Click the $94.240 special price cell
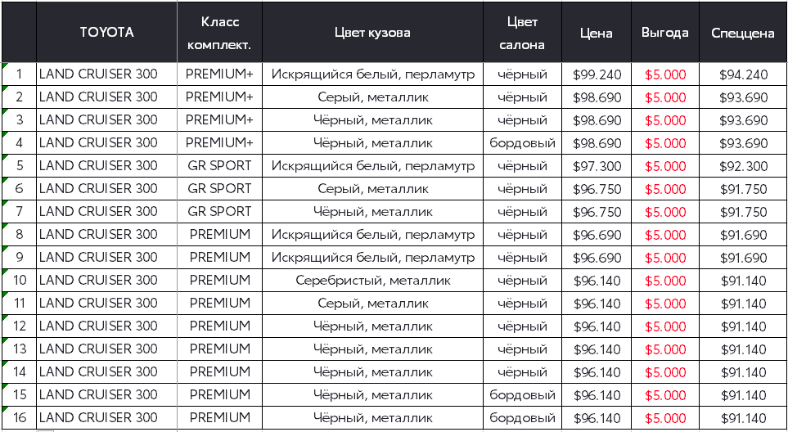Image resolution: width=788 pixels, height=432 pixels. (743, 74)
